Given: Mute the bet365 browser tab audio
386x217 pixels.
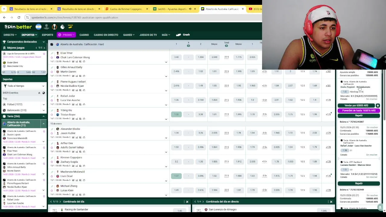Looking at the screenshot, I should (190, 9).
